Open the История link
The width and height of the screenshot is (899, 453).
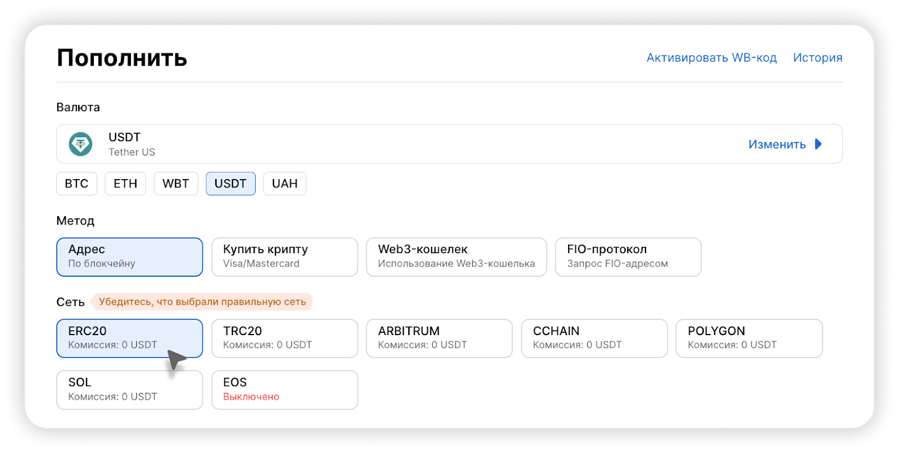click(x=818, y=58)
